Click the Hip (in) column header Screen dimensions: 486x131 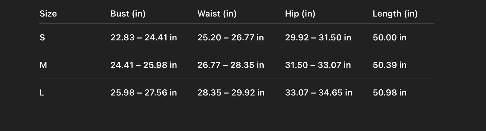(300, 14)
